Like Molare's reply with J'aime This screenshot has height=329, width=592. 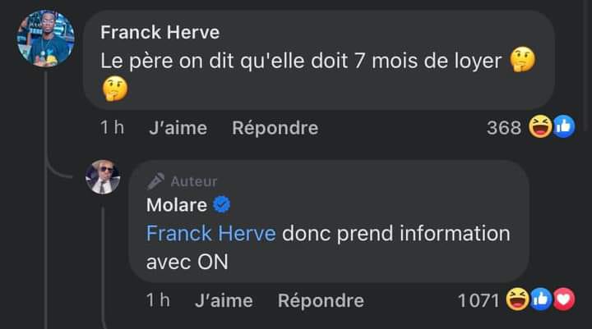coord(224,300)
